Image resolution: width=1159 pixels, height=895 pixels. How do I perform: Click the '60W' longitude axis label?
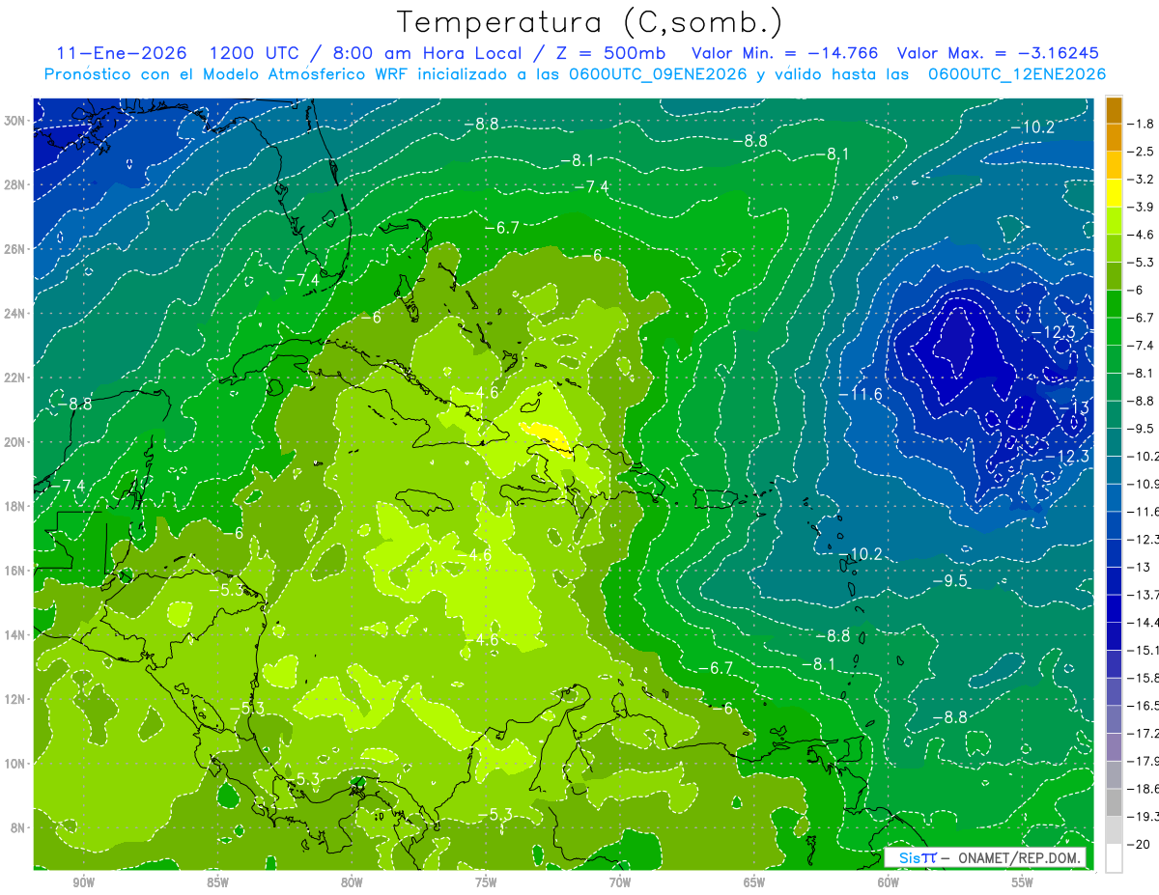pos(889,881)
